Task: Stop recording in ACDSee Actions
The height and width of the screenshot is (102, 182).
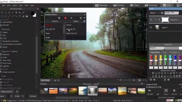Action: click(x=59, y=18)
